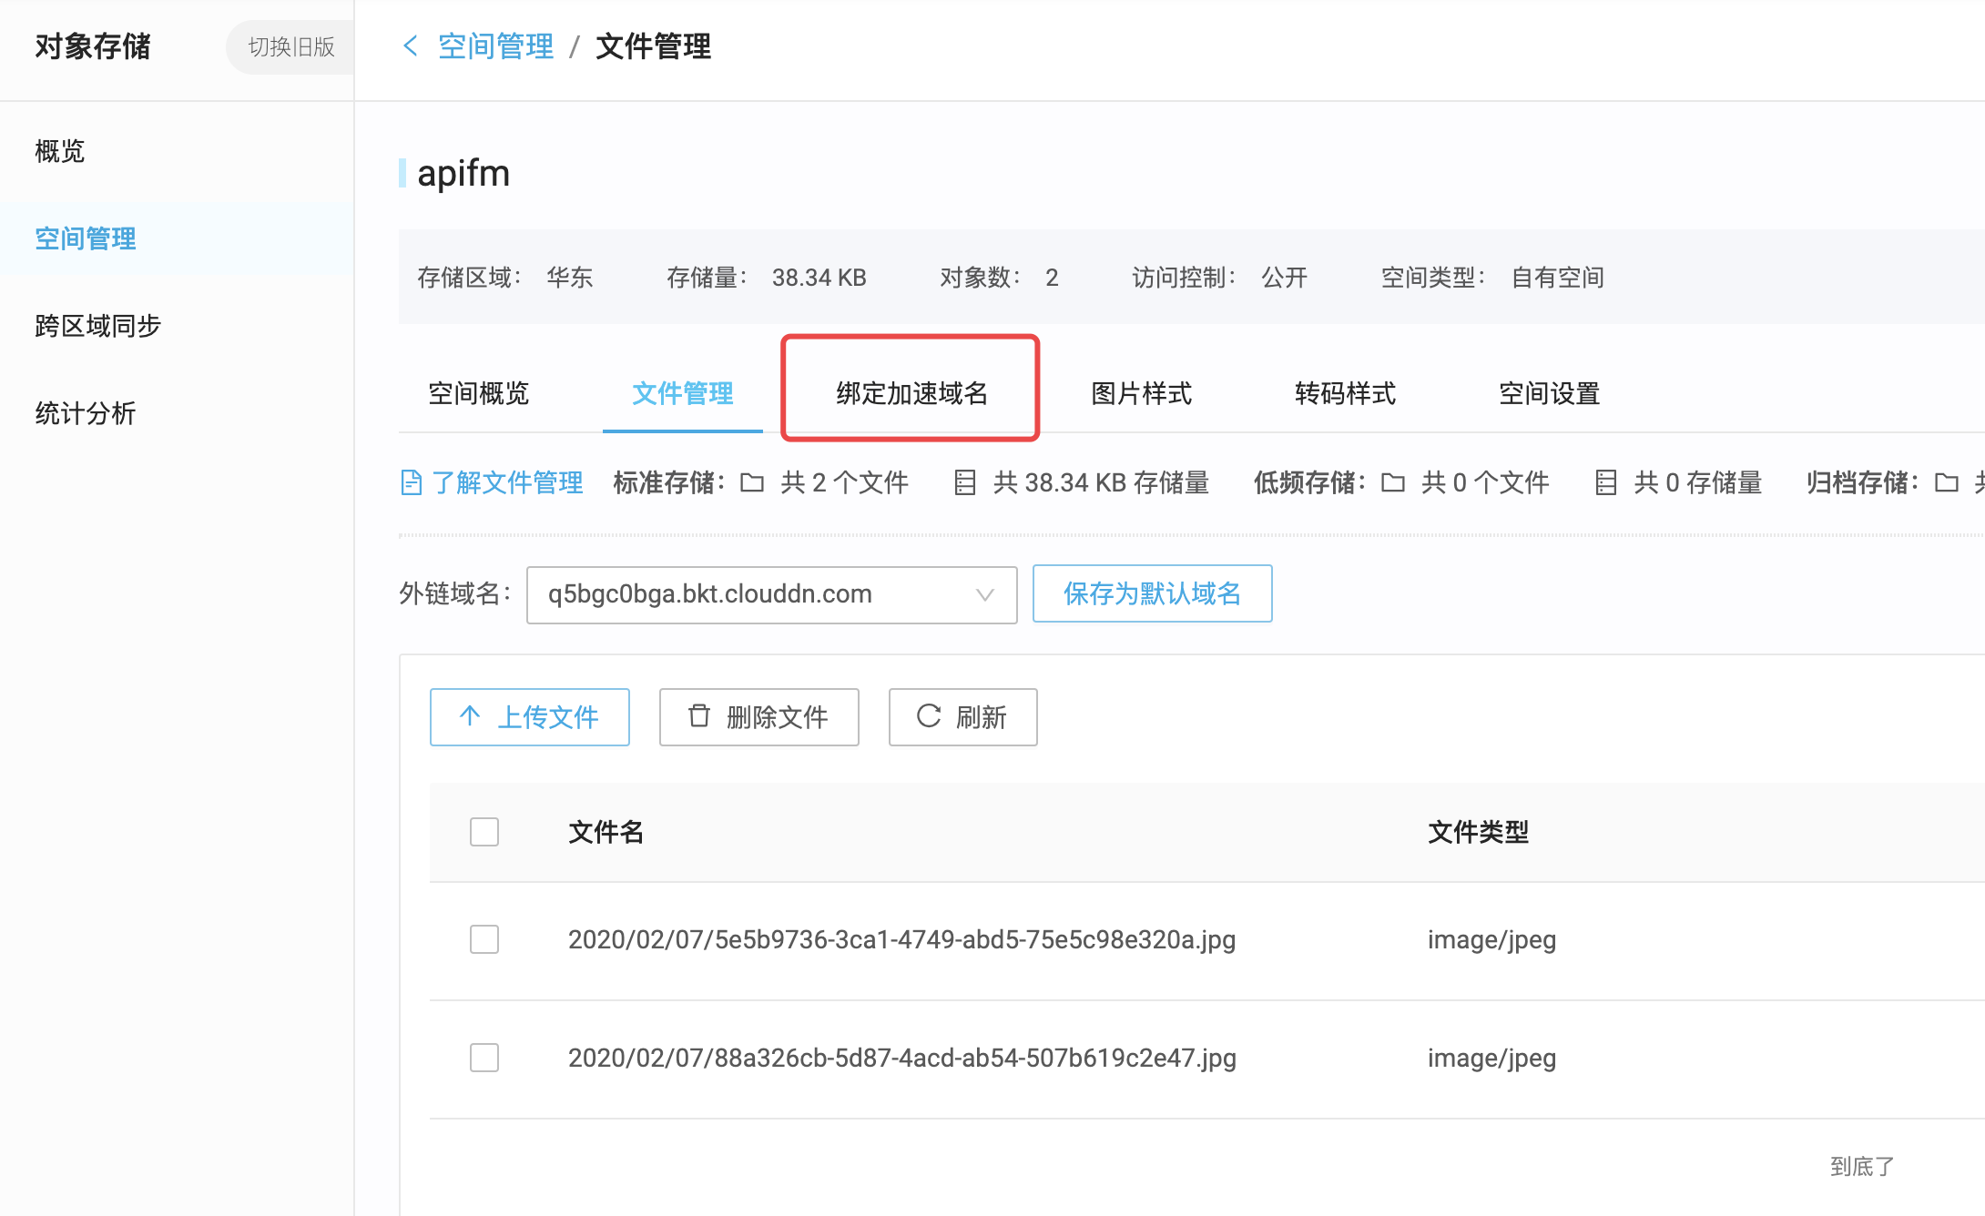This screenshot has width=1985, height=1216.
Task: Open the 外链域名 domain dropdown
Action: 756,594
